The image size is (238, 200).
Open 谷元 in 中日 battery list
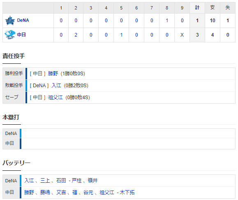coord(88,193)
